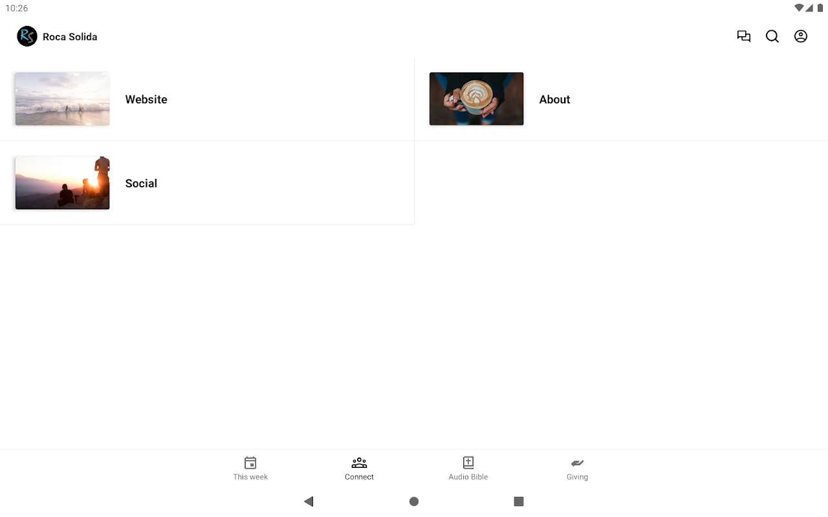Image resolution: width=828 pixels, height=517 pixels.
Task: Click the Social label
Action: [141, 184]
